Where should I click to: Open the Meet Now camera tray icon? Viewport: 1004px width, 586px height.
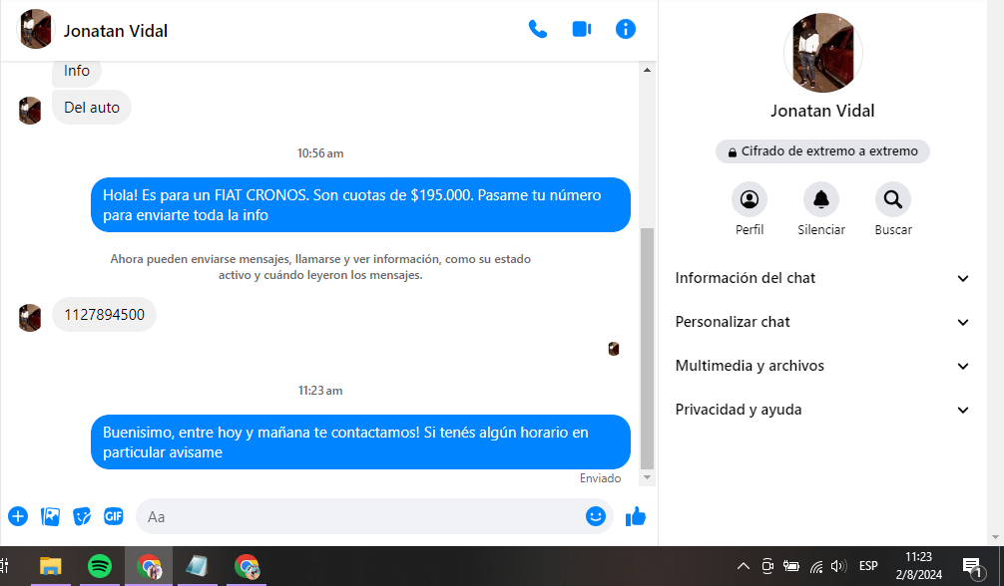click(x=767, y=566)
